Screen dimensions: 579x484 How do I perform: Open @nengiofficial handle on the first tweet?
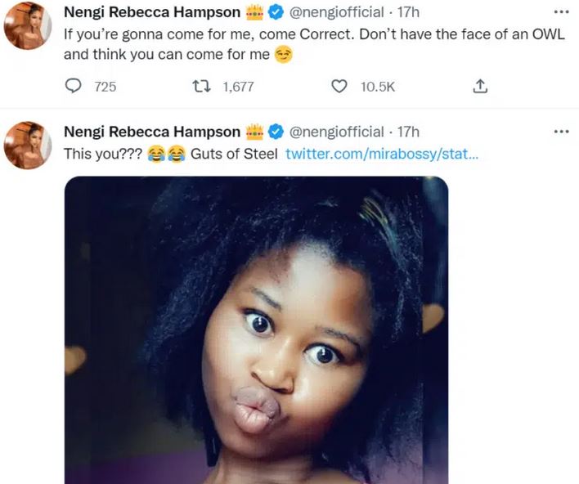(337, 14)
